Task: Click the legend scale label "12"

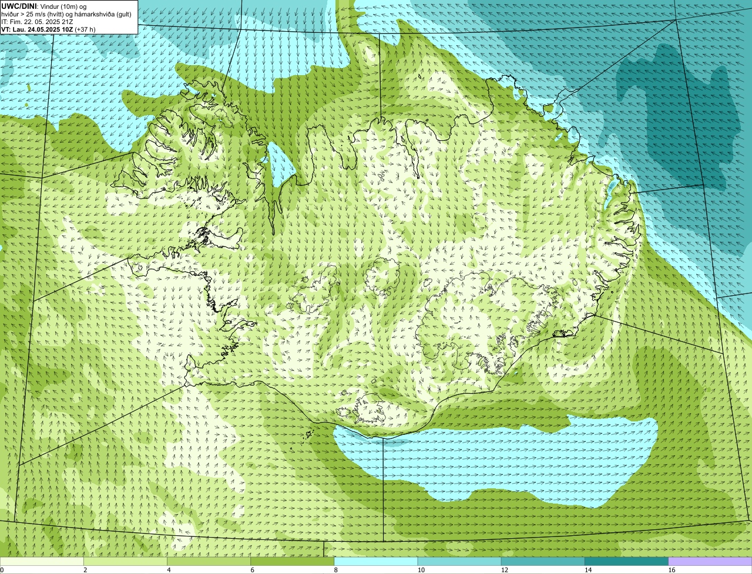Action: pyautogui.click(x=504, y=570)
